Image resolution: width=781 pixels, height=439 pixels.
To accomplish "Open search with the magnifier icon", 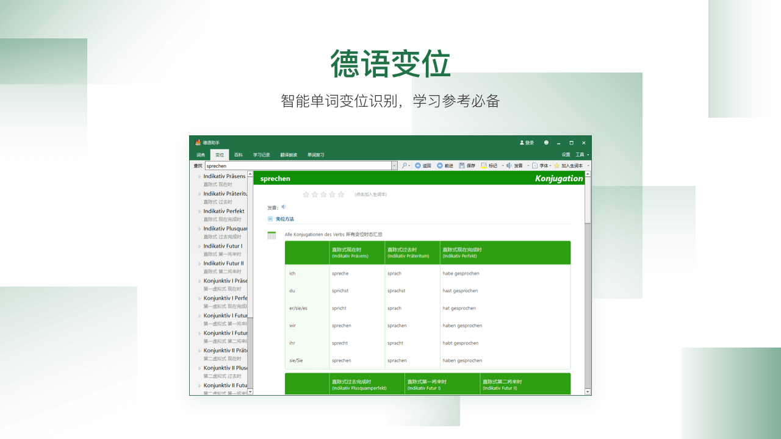I will tap(405, 165).
